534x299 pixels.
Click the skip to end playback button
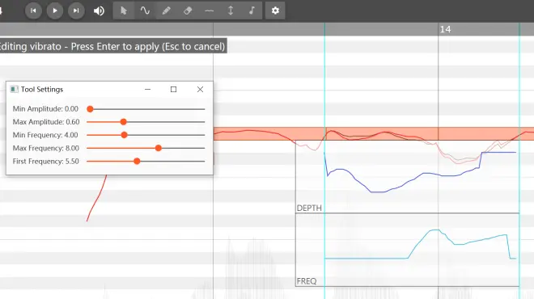click(76, 11)
